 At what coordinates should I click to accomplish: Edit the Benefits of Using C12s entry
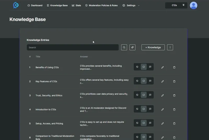click(x=162, y=67)
